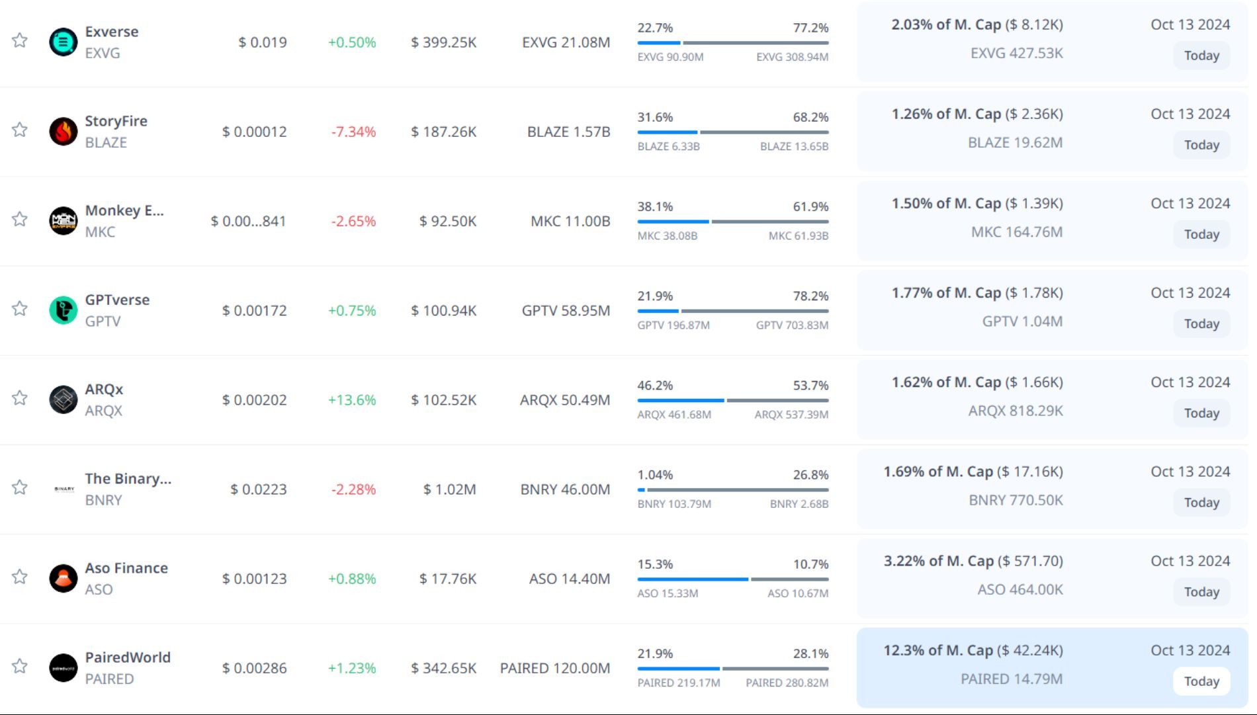The image size is (1257, 715).
Task: Click the ARQx token logo icon
Action: 64,400
